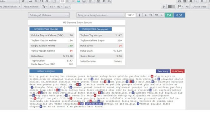Click the highlighted word 'isteğinden' in the text

[x=94, y=104]
